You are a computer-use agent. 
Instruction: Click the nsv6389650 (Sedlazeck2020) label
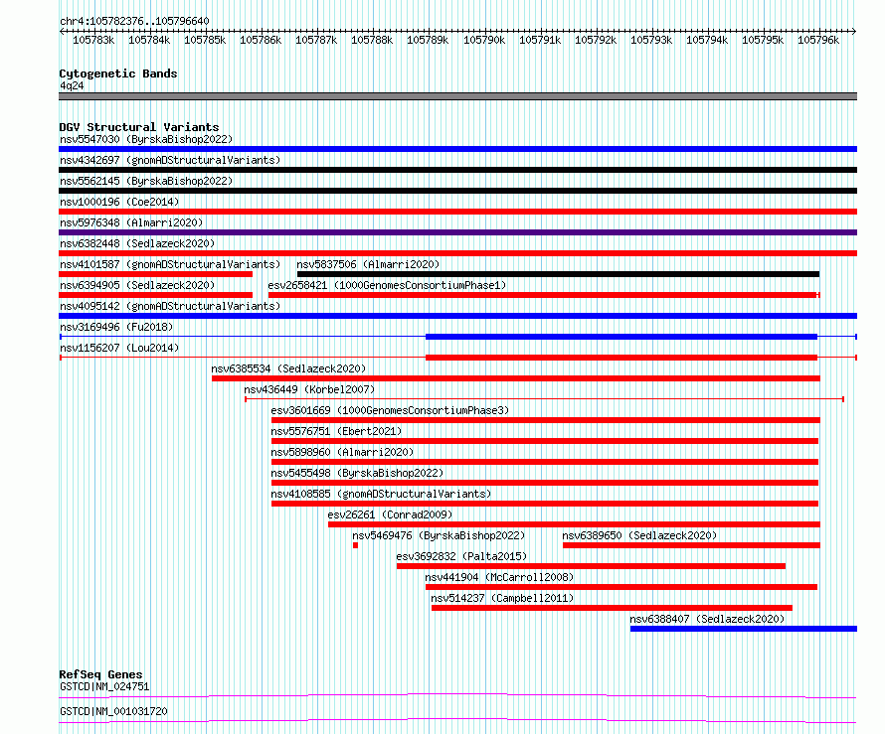point(639,535)
